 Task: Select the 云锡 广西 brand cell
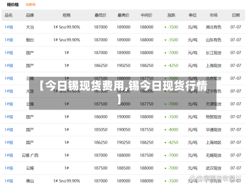point(30,155)
